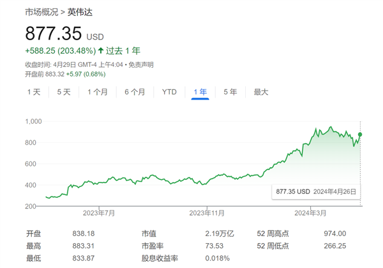Click the 市场概况 breadcrumb link
The width and height of the screenshot is (383, 268).
tap(41, 12)
